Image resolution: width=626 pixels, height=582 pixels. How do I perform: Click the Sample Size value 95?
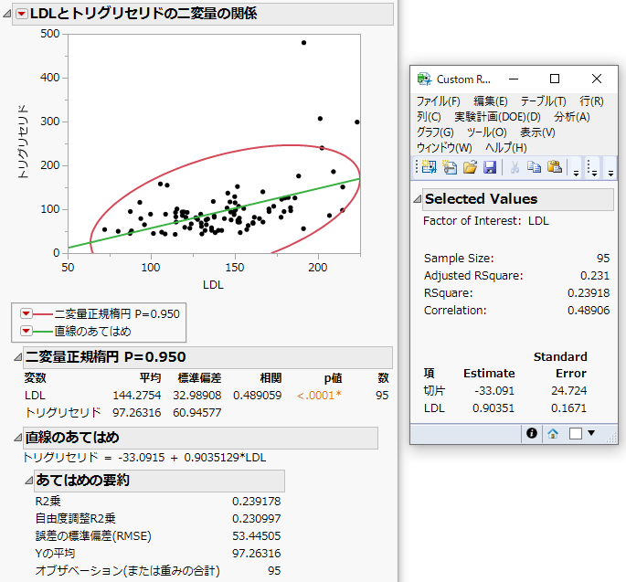603,259
